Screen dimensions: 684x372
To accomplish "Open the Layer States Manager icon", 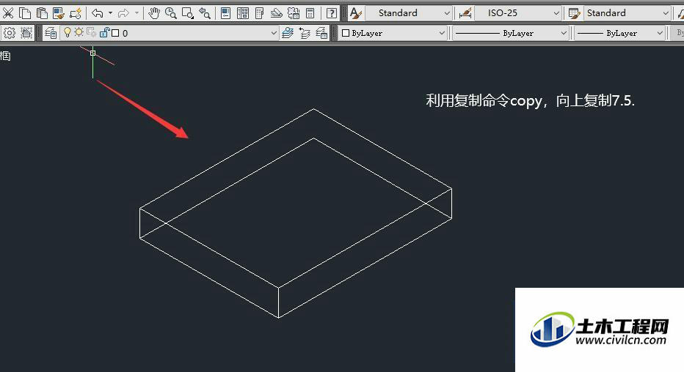I will click(321, 33).
